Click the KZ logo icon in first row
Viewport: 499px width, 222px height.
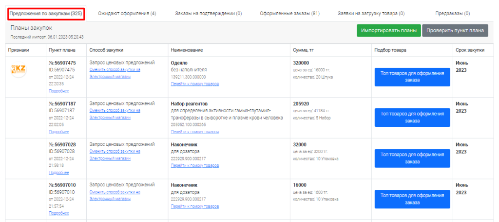click(x=19, y=71)
